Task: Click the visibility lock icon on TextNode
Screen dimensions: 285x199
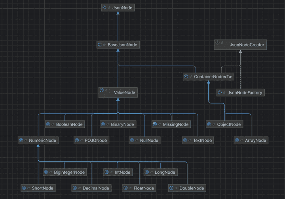Action: click(x=190, y=140)
